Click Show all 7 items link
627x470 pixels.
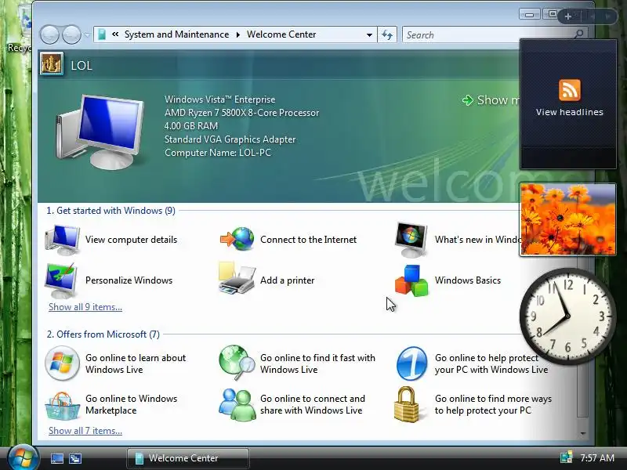tap(85, 431)
